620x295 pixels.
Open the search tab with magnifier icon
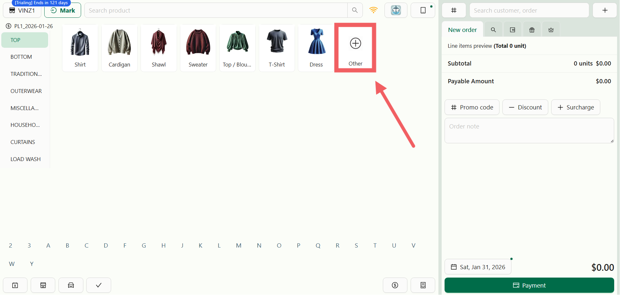(493, 30)
